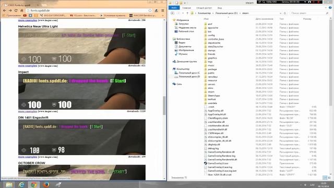Reload the fonts.spddl.de page
Viewport: 334px width, 188px height.
[16, 10]
